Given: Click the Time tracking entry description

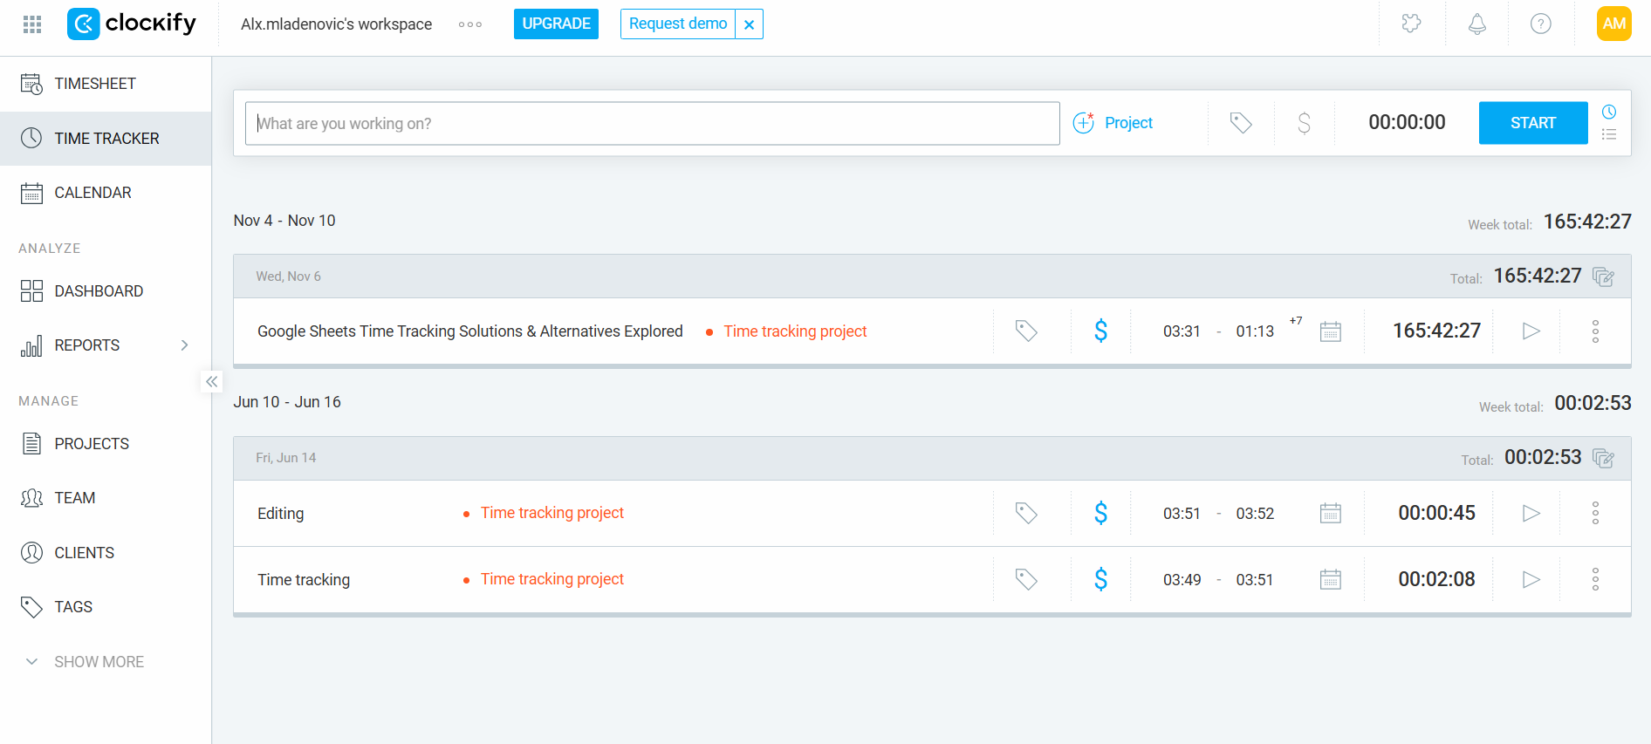Looking at the screenshot, I should (x=304, y=580).
